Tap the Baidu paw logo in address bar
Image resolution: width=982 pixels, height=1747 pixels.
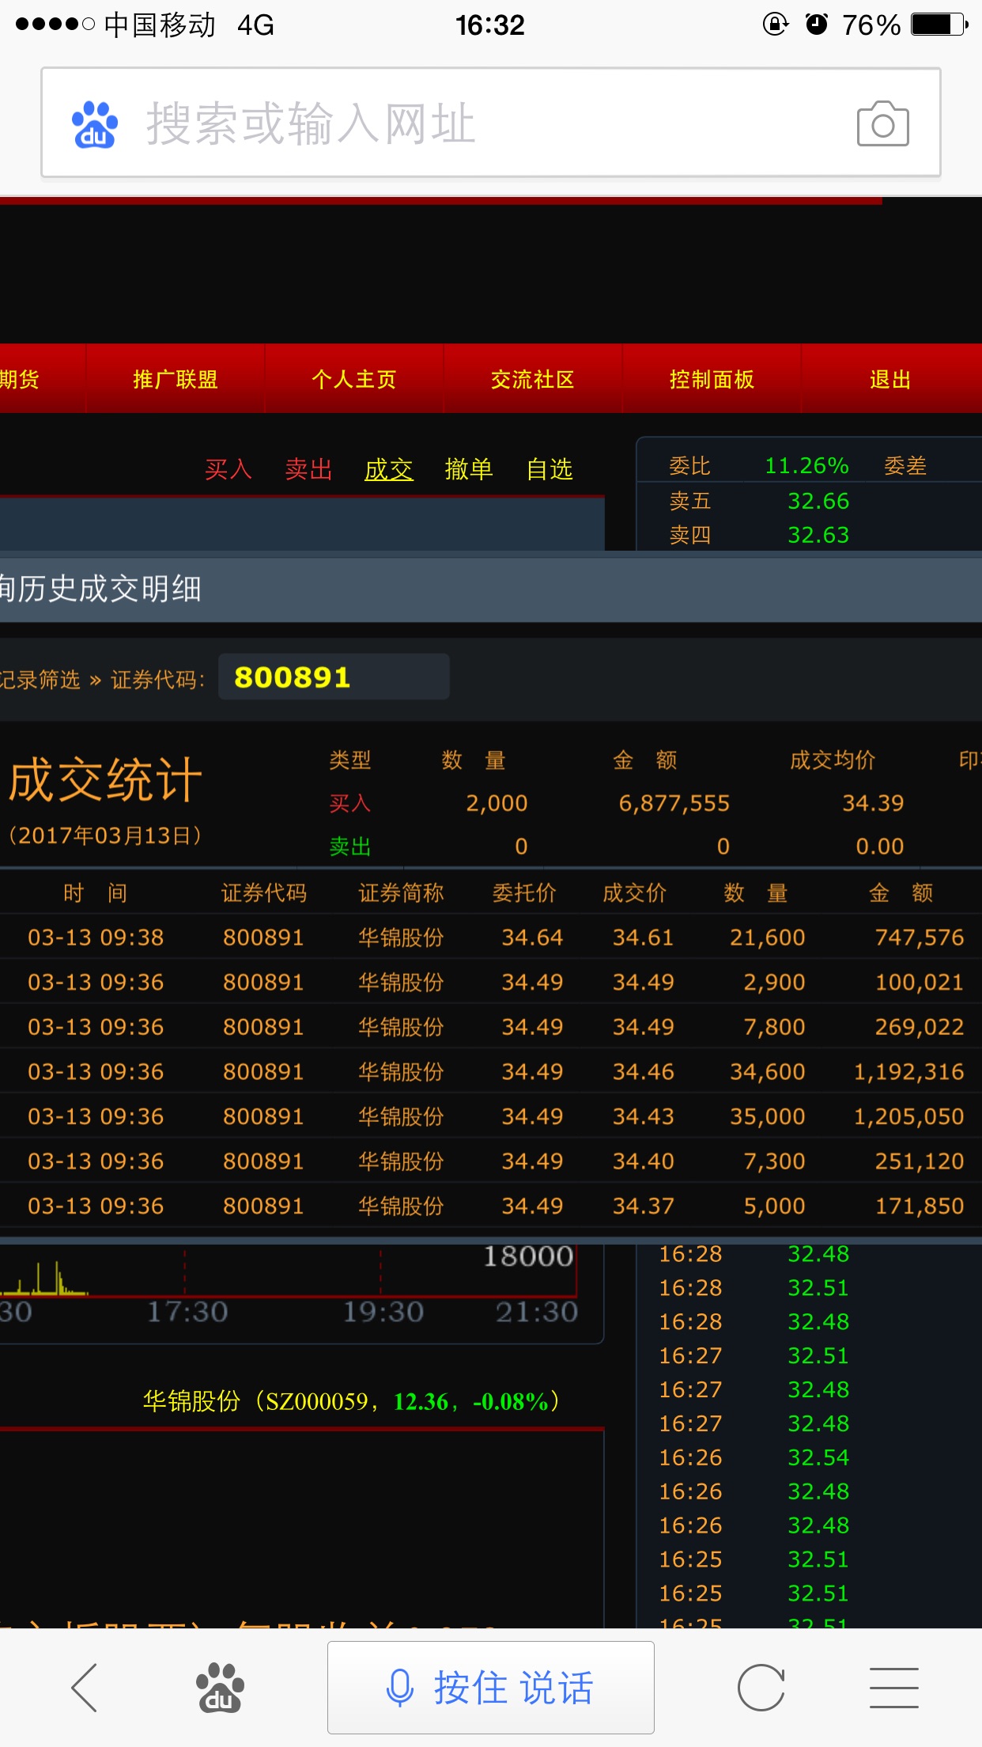95,125
